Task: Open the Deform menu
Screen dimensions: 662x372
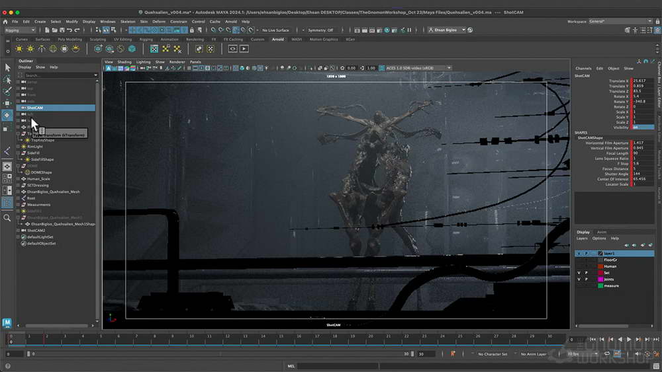Action: pos(159,22)
